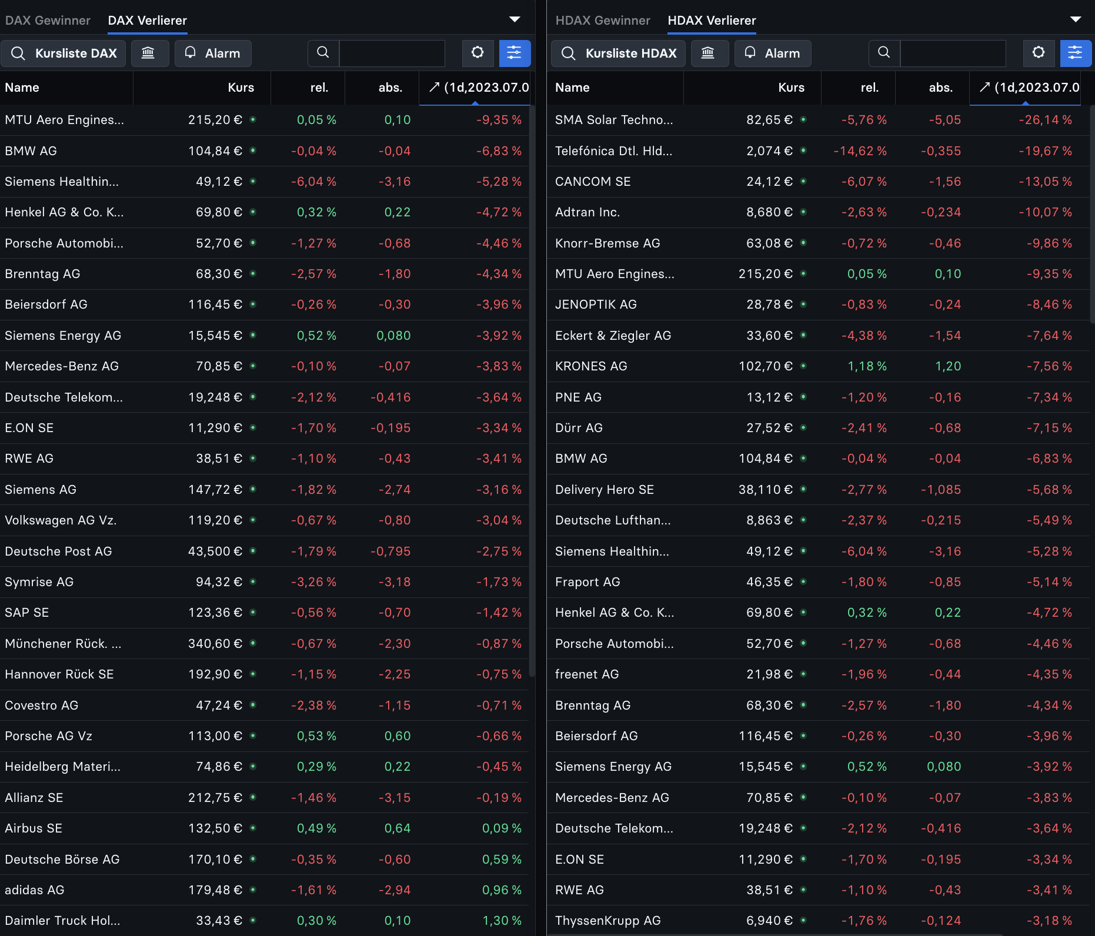Image resolution: width=1095 pixels, height=936 pixels.
Task: Open the gear settings in DAX panel
Action: [478, 54]
